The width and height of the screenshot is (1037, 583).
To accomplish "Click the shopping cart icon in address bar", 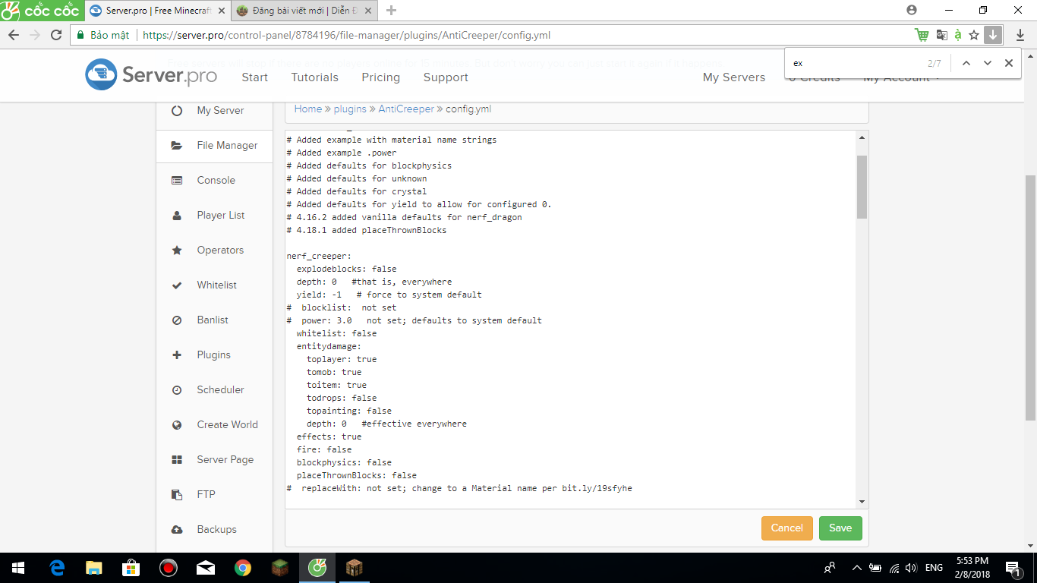I will click(922, 35).
